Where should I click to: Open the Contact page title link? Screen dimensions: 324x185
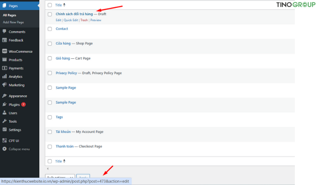pyautogui.click(x=62, y=29)
